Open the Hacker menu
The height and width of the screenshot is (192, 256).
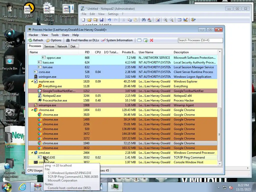point(33,35)
